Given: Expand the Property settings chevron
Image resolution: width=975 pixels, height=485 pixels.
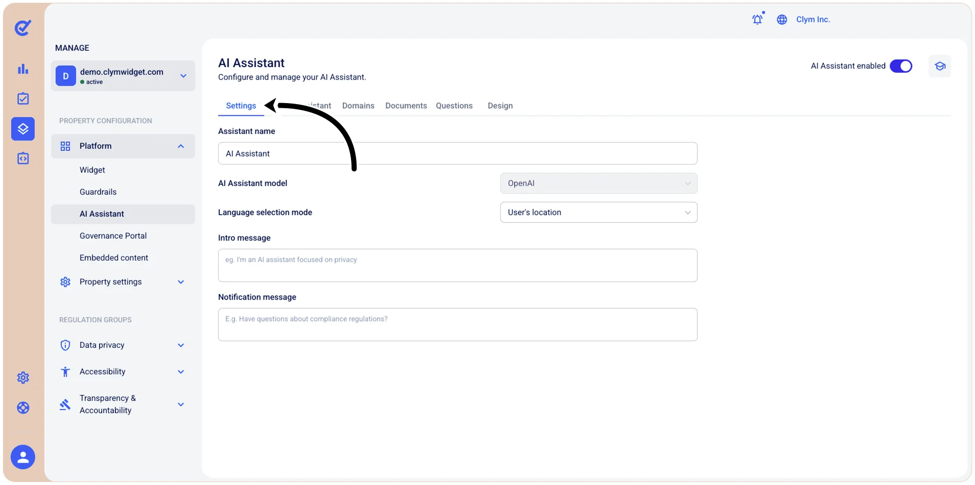Looking at the screenshot, I should point(181,282).
